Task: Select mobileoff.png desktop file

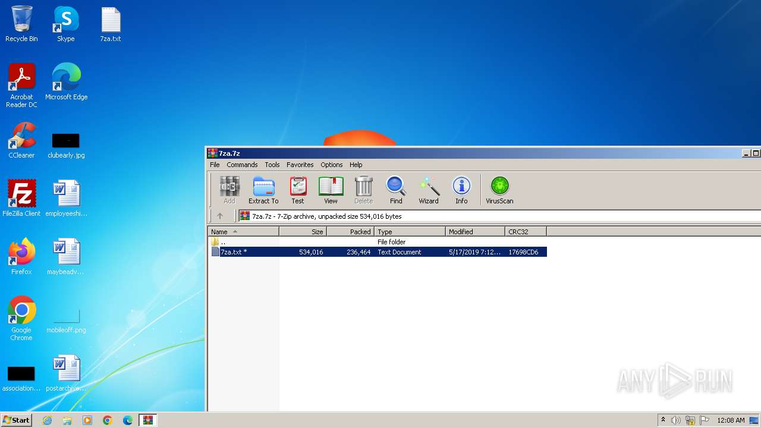Action: (66, 321)
